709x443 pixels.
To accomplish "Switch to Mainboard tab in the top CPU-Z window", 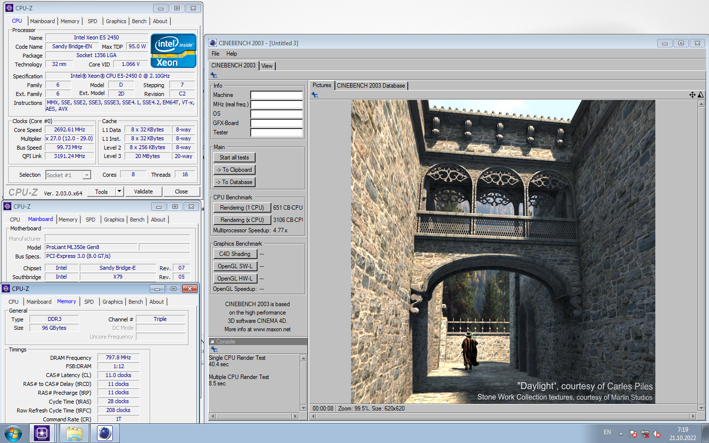I will 42,21.
